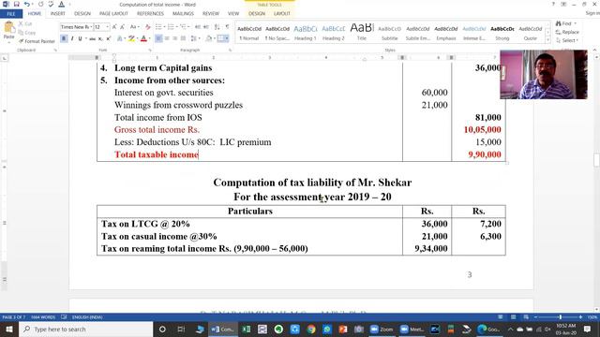Open the FILE tab
This screenshot has width=600, height=337.
(x=11, y=14)
